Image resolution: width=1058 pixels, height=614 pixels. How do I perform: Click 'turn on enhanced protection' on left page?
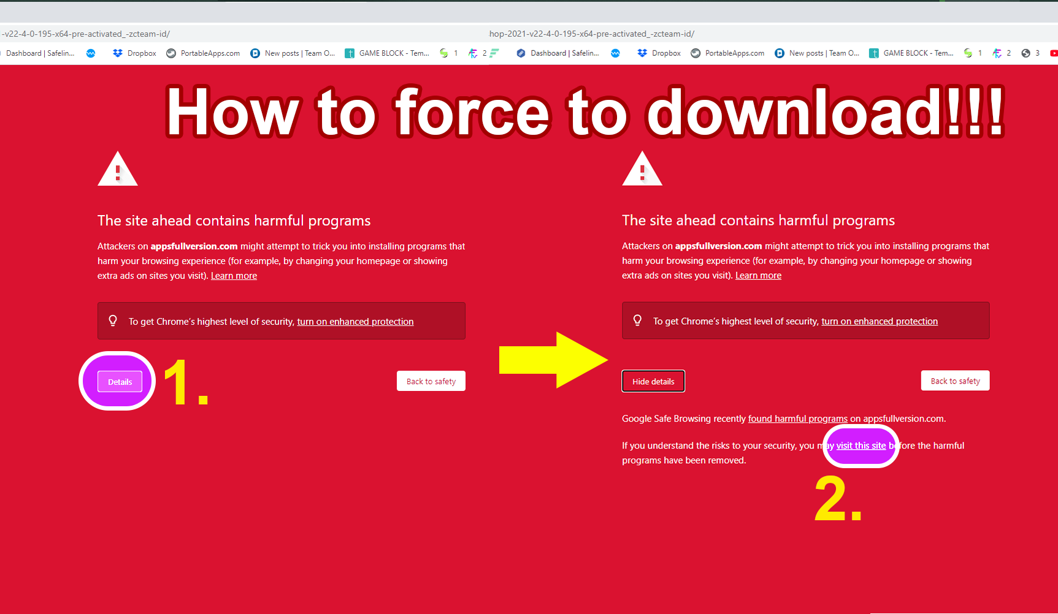coord(355,322)
